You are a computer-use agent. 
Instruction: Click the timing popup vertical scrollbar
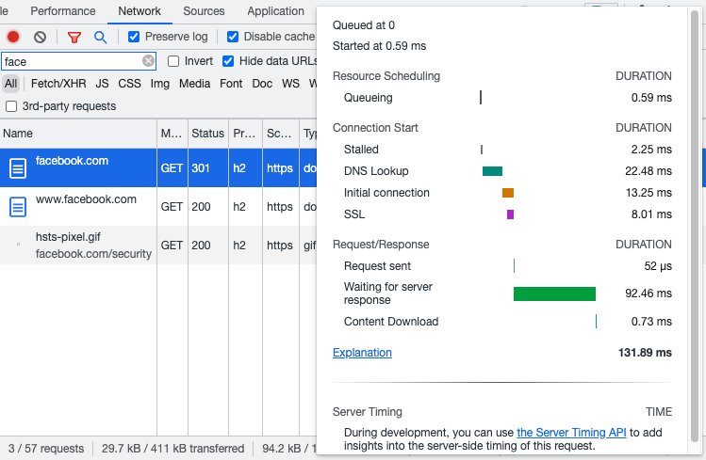(x=695, y=225)
